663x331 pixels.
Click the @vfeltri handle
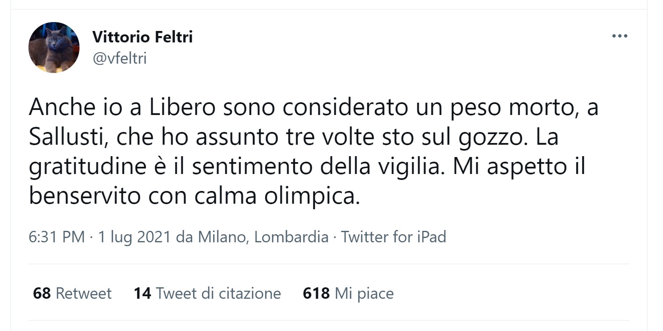click(119, 58)
